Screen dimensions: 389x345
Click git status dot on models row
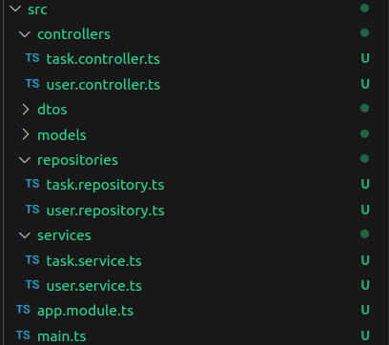(364, 133)
